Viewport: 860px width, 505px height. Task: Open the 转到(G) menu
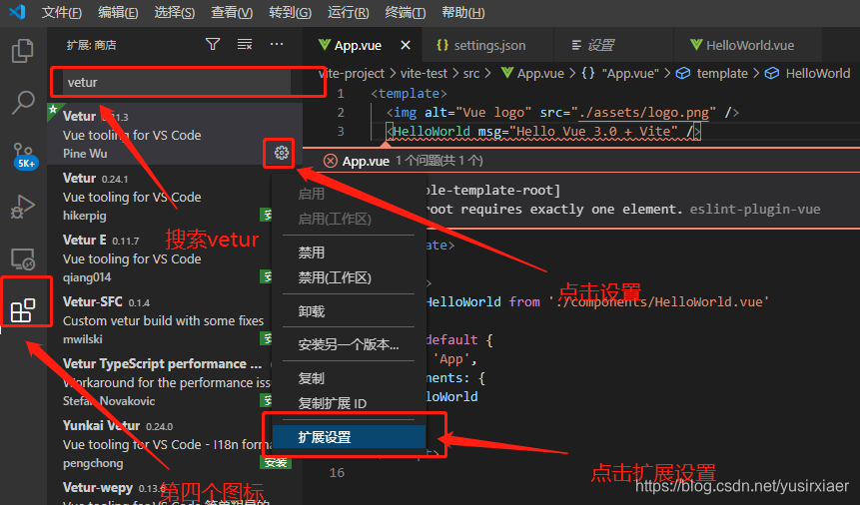pos(290,12)
